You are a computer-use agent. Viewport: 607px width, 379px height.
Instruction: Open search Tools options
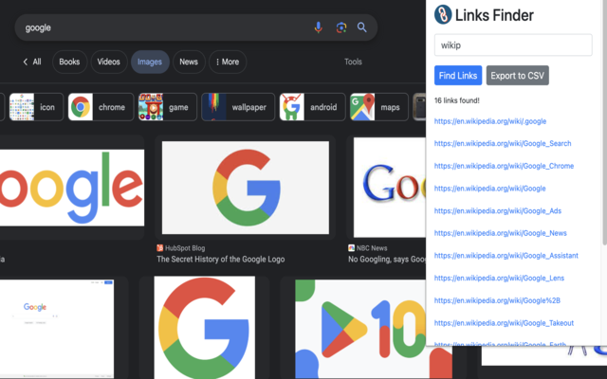[353, 62]
